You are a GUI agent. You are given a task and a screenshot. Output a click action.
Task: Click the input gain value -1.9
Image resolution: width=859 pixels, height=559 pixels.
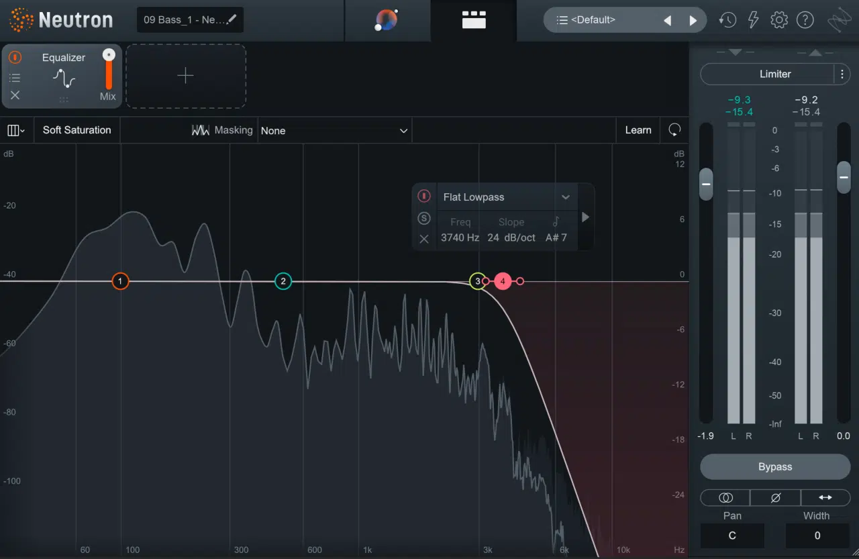(x=705, y=436)
